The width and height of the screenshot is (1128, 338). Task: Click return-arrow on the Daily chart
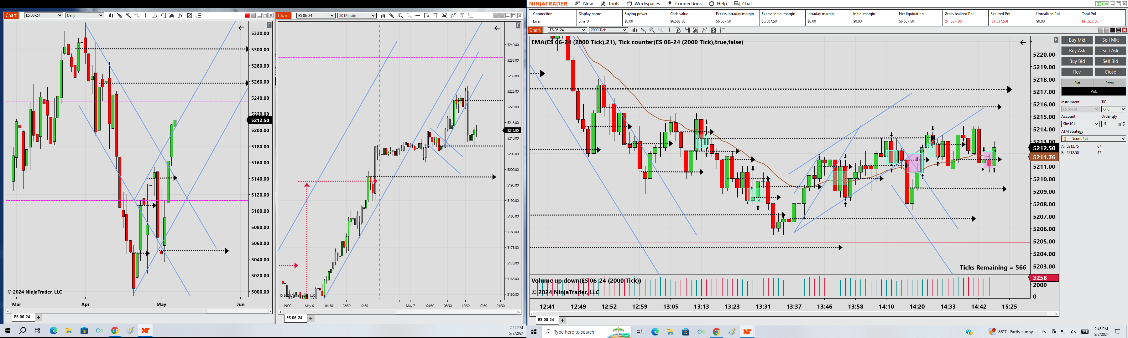[241, 28]
